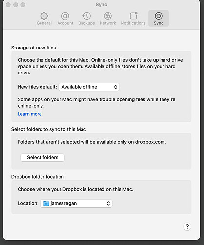This screenshot has width=204, height=245.
Task: Click the Sync window title
Action: [102, 5]
